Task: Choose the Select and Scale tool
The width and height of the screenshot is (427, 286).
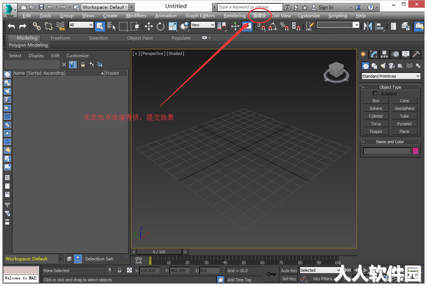Action: click(x=172, y=26)
